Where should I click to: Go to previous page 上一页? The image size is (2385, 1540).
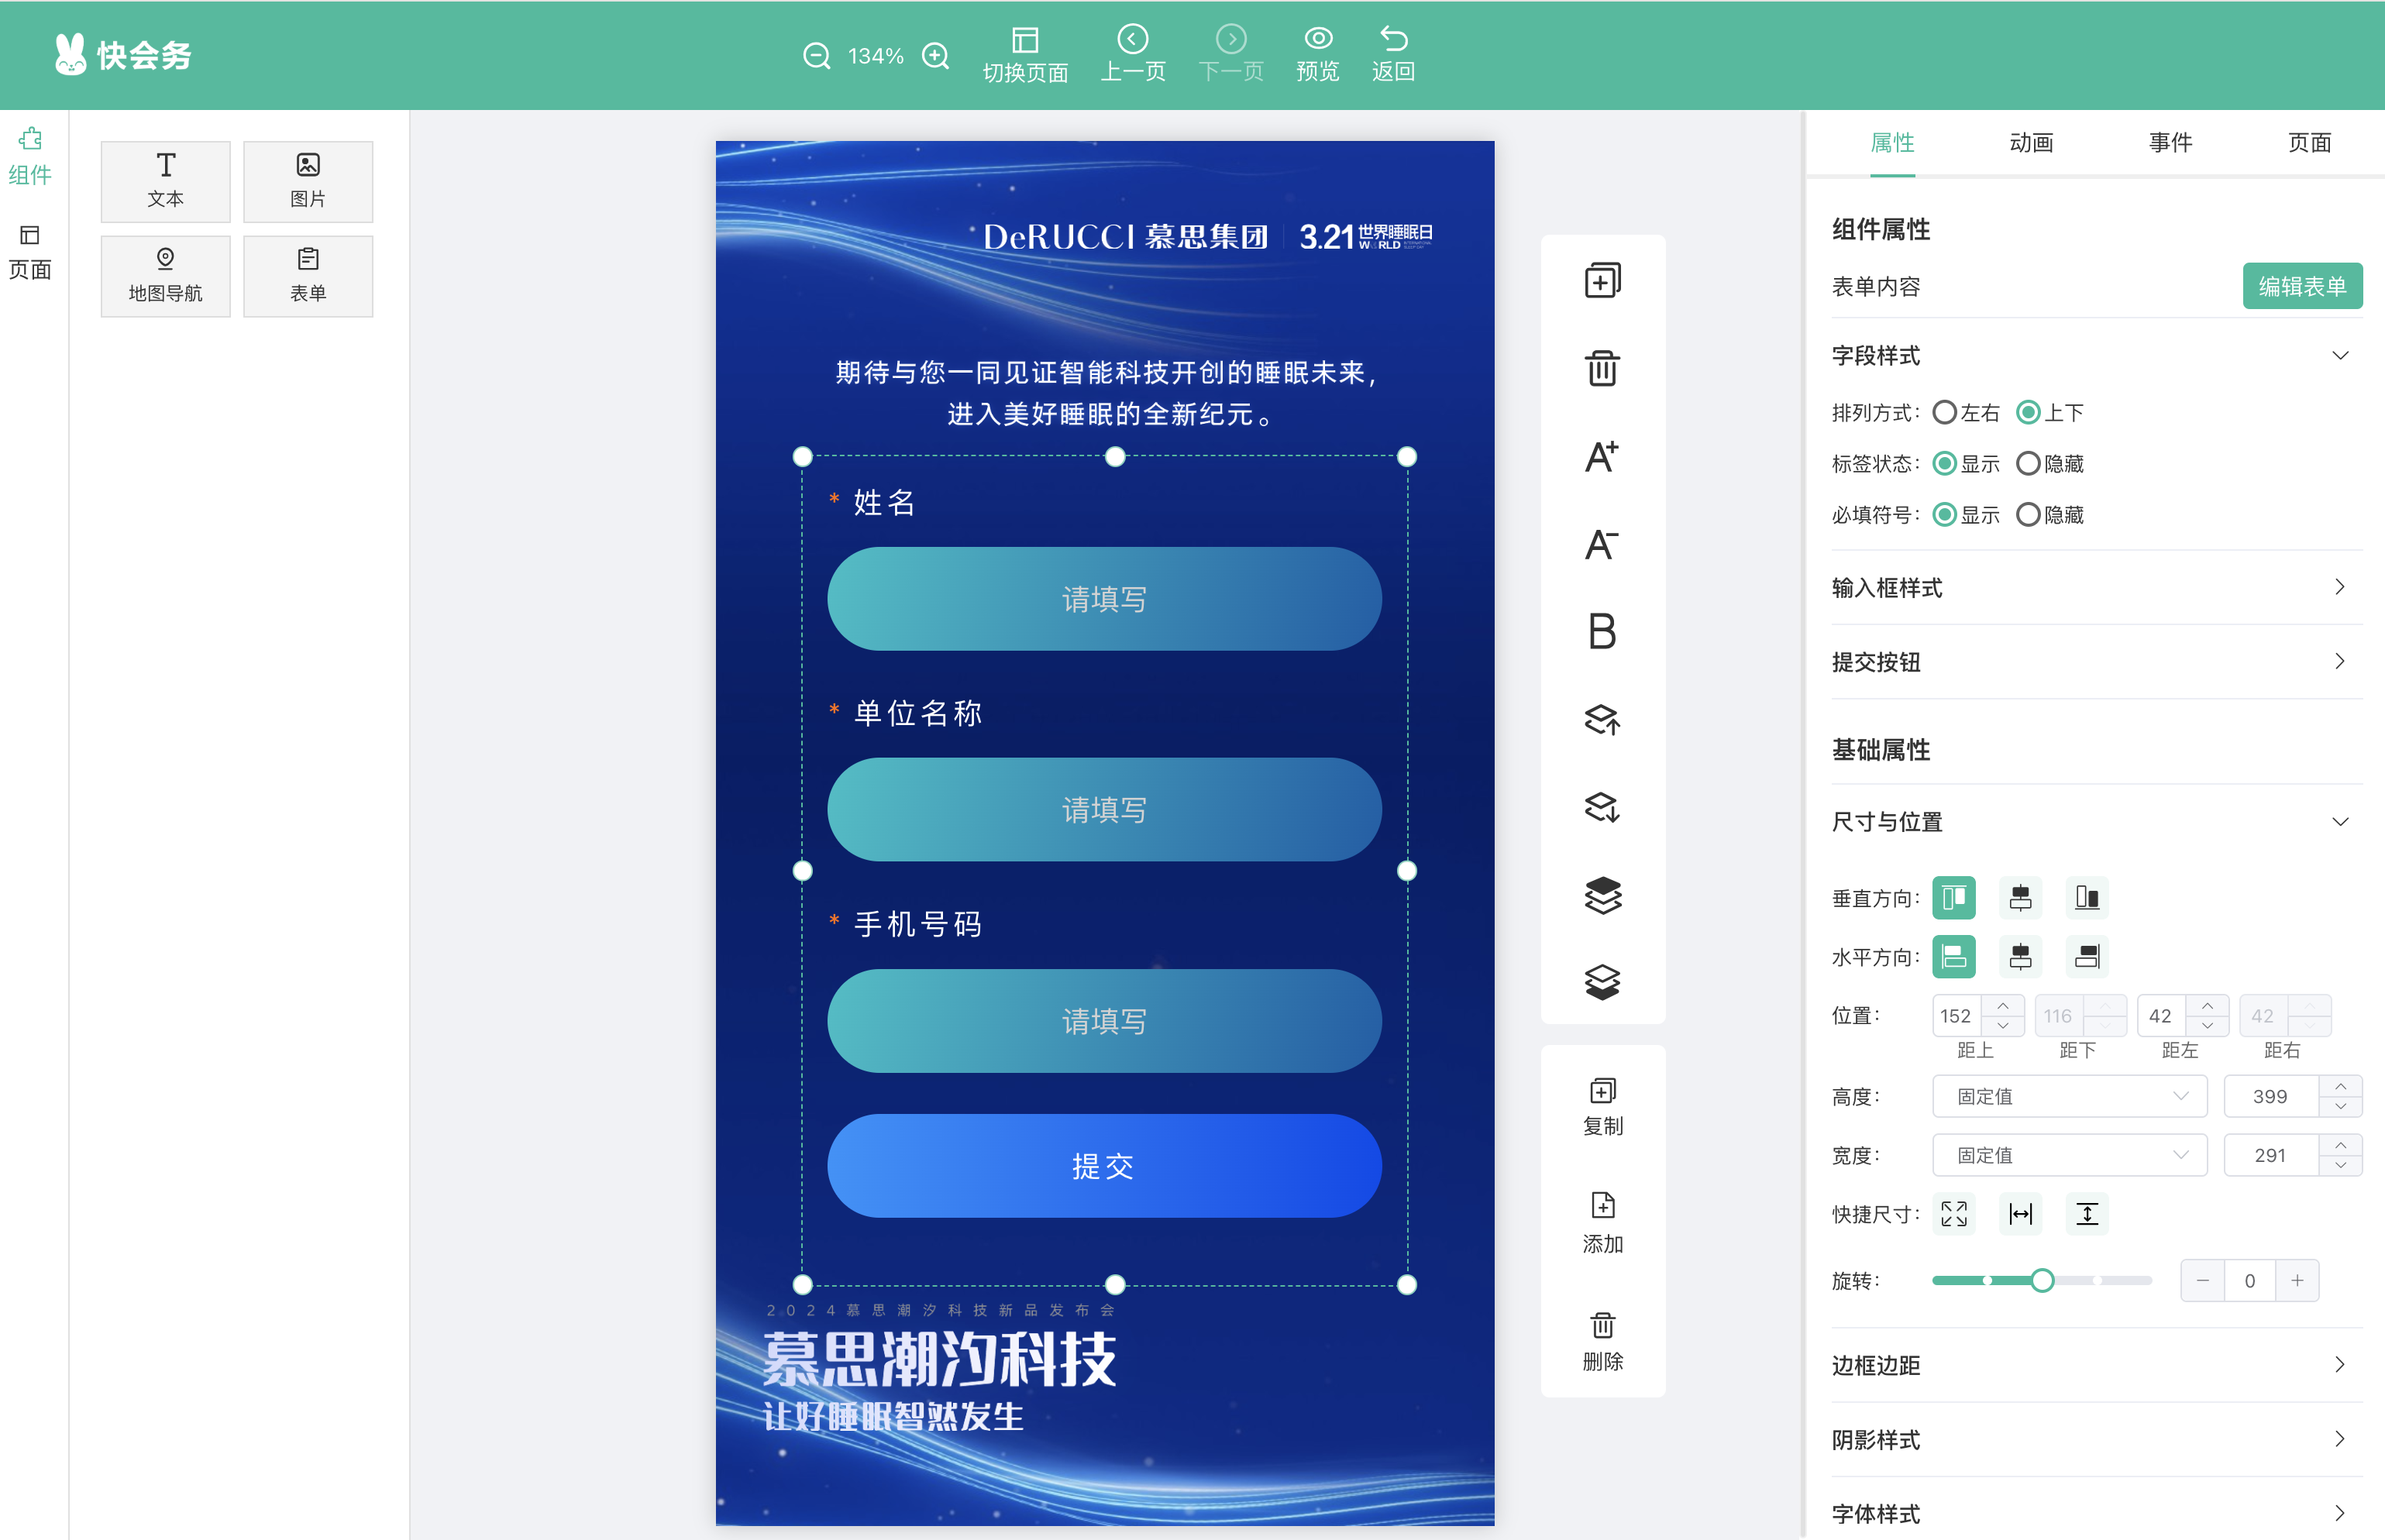1132,54
